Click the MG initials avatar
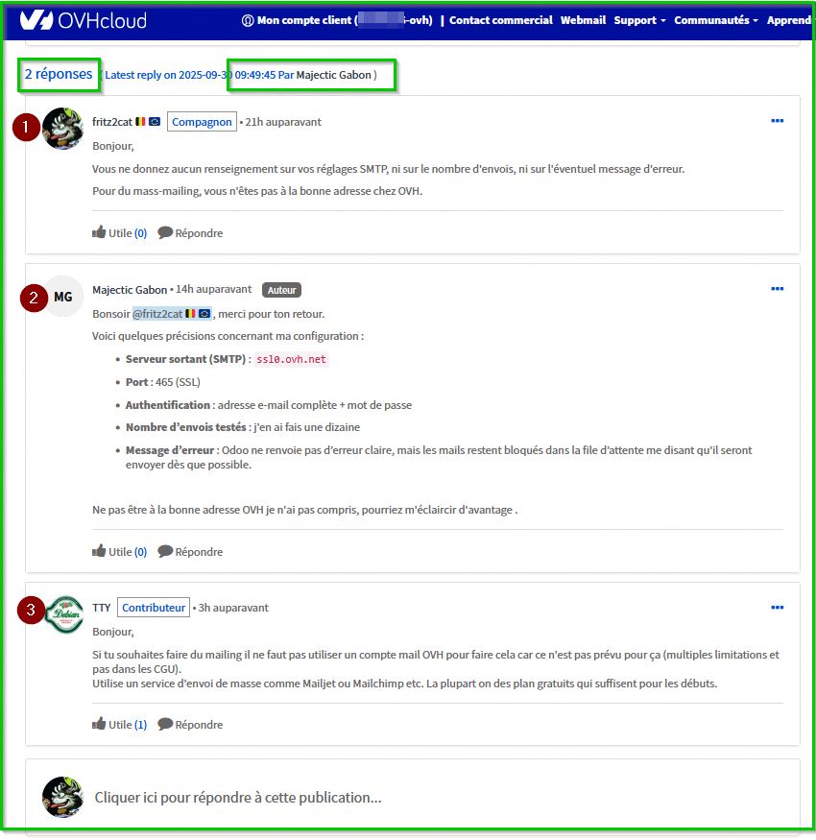The image size is (816, 840). coord(63,297)
